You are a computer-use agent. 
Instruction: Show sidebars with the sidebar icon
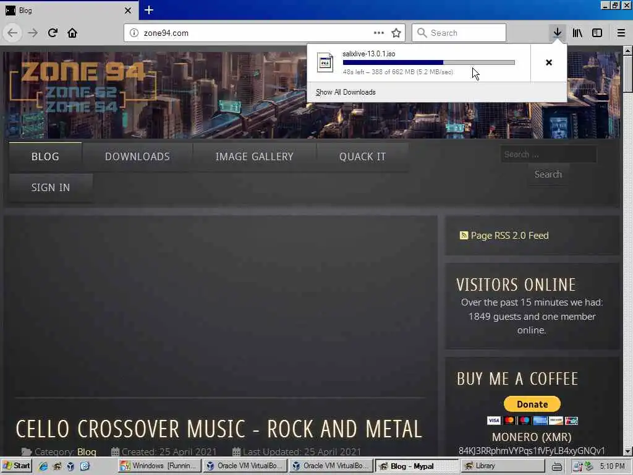[597, 33]
